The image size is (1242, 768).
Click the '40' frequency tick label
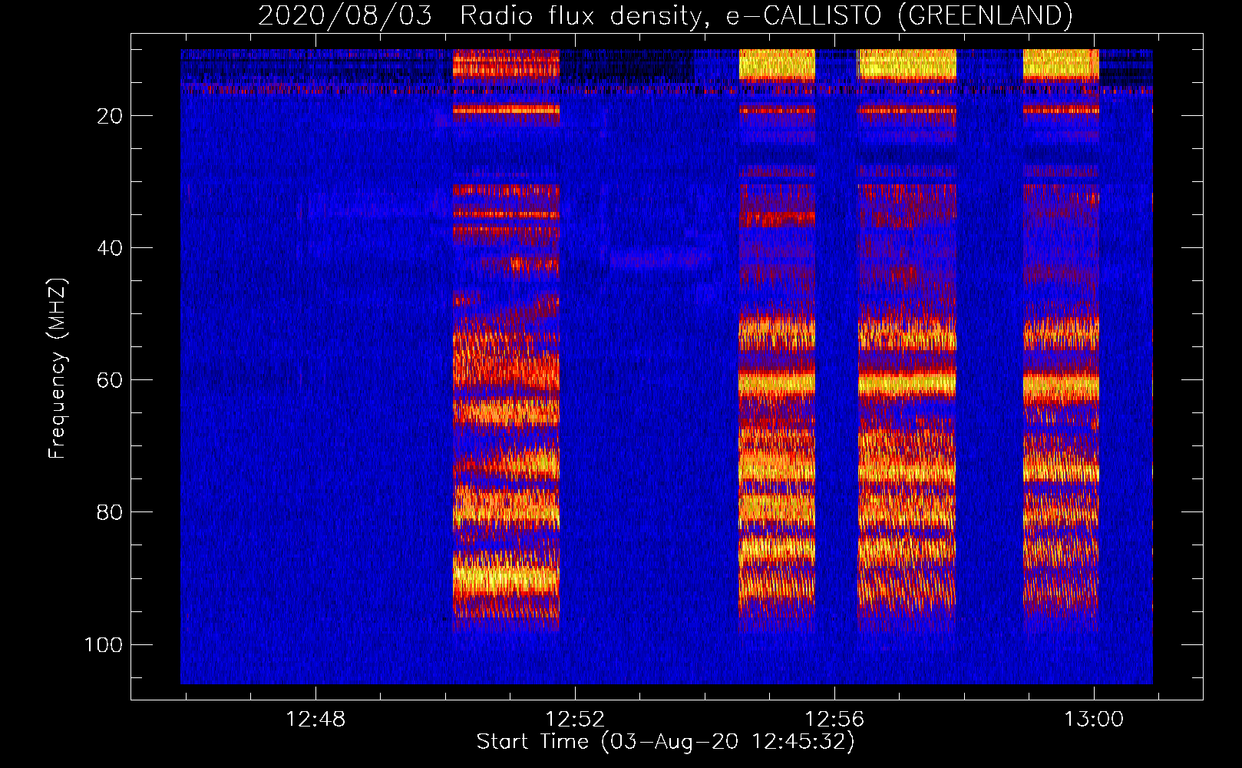[x=111, y=248]
